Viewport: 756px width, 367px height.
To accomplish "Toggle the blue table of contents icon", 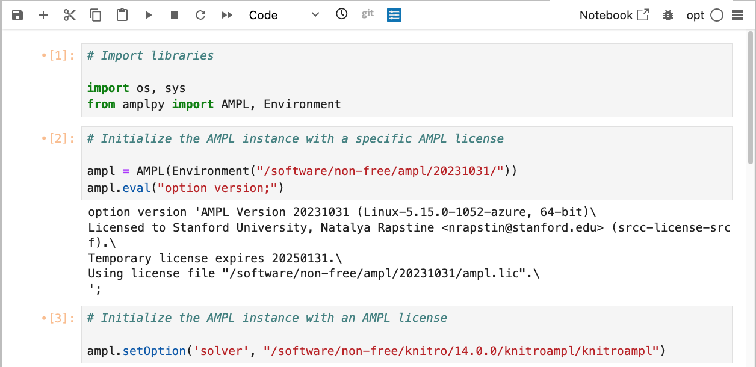I will tap(394, 14).
